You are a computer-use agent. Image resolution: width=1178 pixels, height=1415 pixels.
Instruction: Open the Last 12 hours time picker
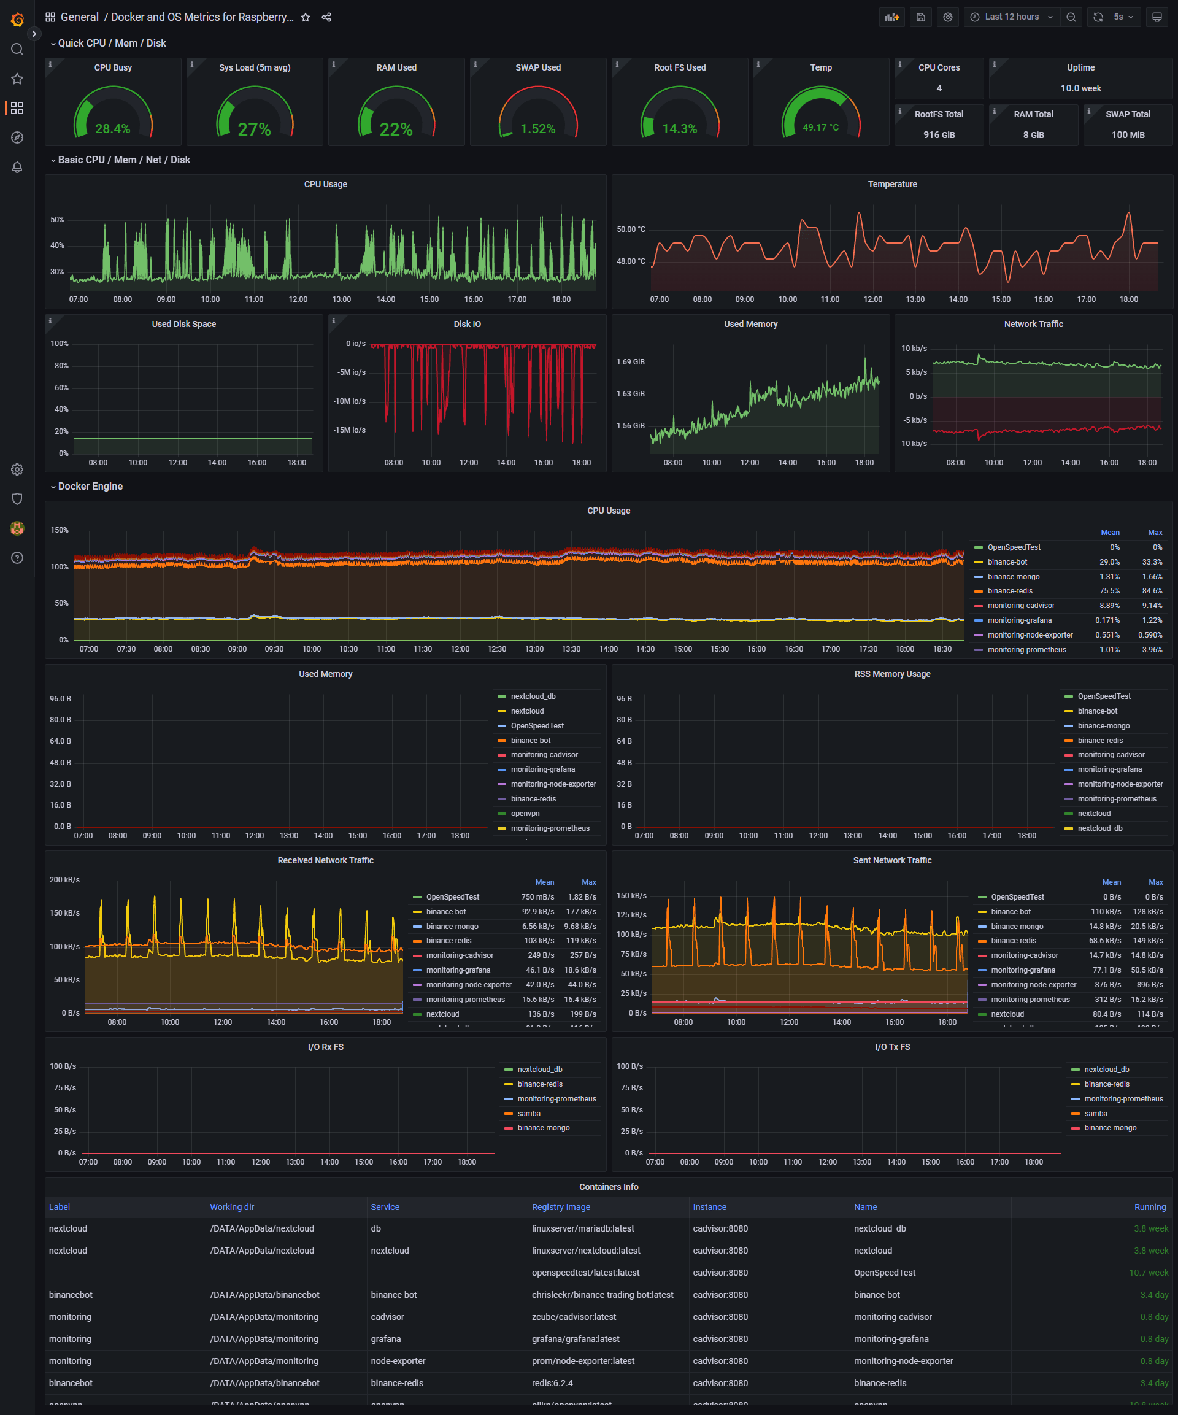click(1012, 17)
